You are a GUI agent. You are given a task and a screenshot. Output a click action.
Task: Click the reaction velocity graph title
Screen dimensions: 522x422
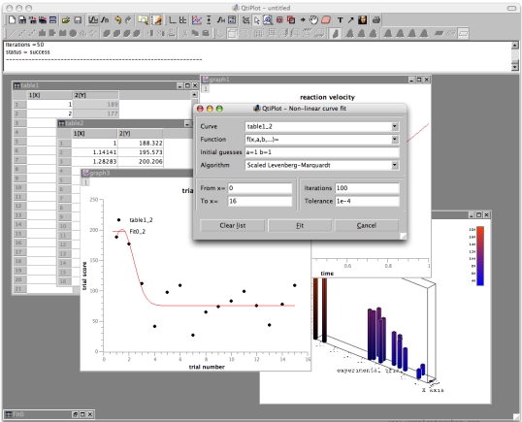327,97
